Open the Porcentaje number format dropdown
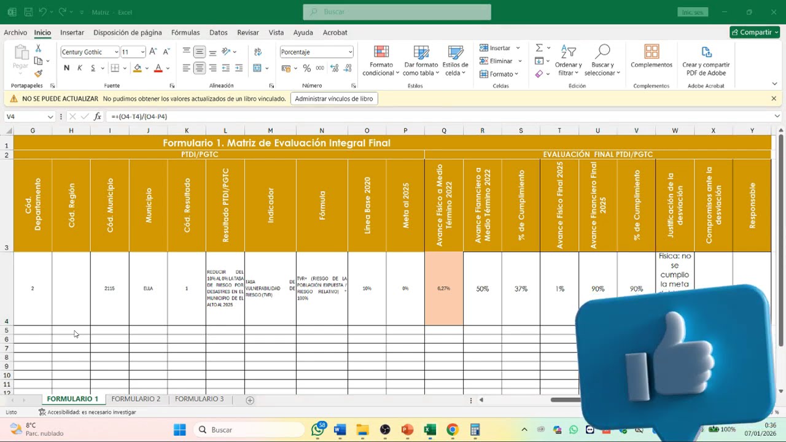786x442 pixels. point(350,52)
